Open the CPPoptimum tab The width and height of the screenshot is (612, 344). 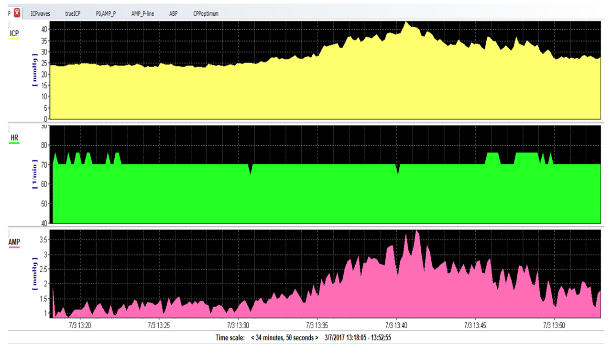point(206,14)
